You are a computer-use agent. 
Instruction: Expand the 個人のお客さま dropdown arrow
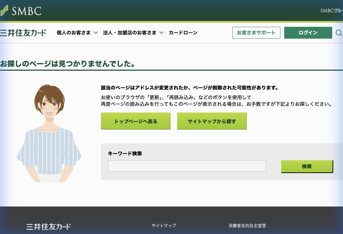[96, 33]
